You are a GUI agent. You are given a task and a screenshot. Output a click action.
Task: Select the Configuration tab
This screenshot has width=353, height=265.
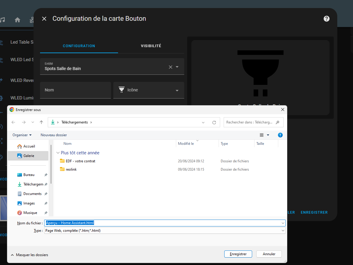pyautogui.click(x=79, y=46)
